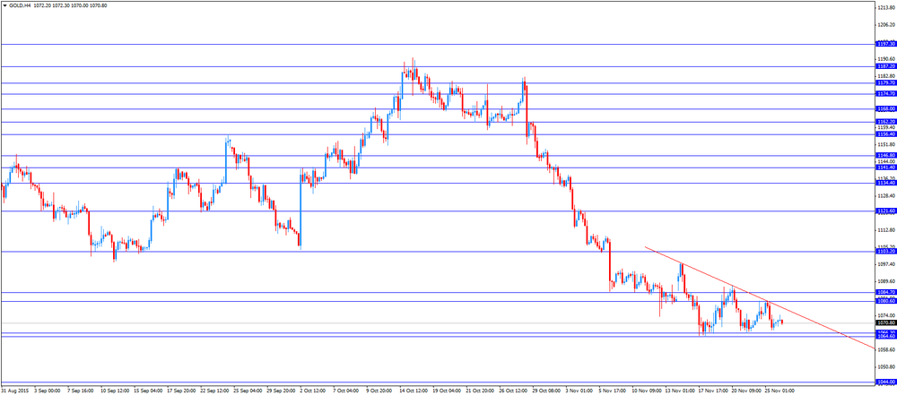Click the 3 Sep 00:00 date label
Screen dimensions: 897x395
click(48, 391)
